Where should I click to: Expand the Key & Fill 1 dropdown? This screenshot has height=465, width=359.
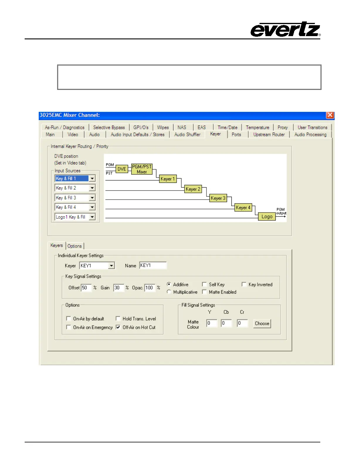(x=92, y=178)
